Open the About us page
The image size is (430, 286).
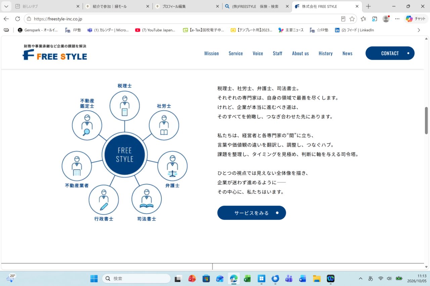[x=300, y=53]
